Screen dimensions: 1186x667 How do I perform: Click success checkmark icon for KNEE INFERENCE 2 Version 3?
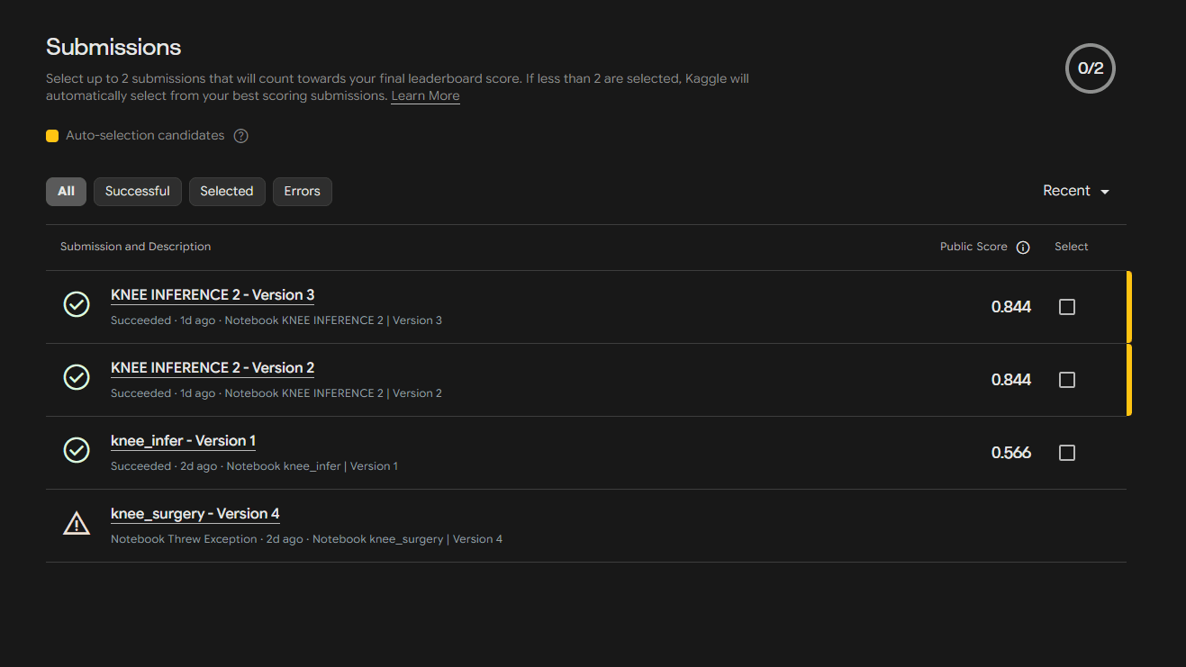[x=77, y=304]
